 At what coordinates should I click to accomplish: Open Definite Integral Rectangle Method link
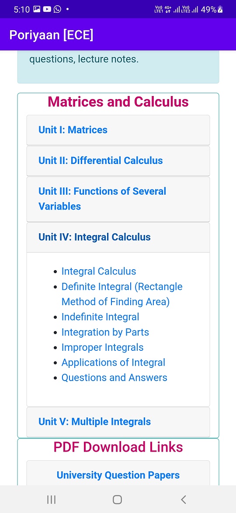(x=122, y=294)
